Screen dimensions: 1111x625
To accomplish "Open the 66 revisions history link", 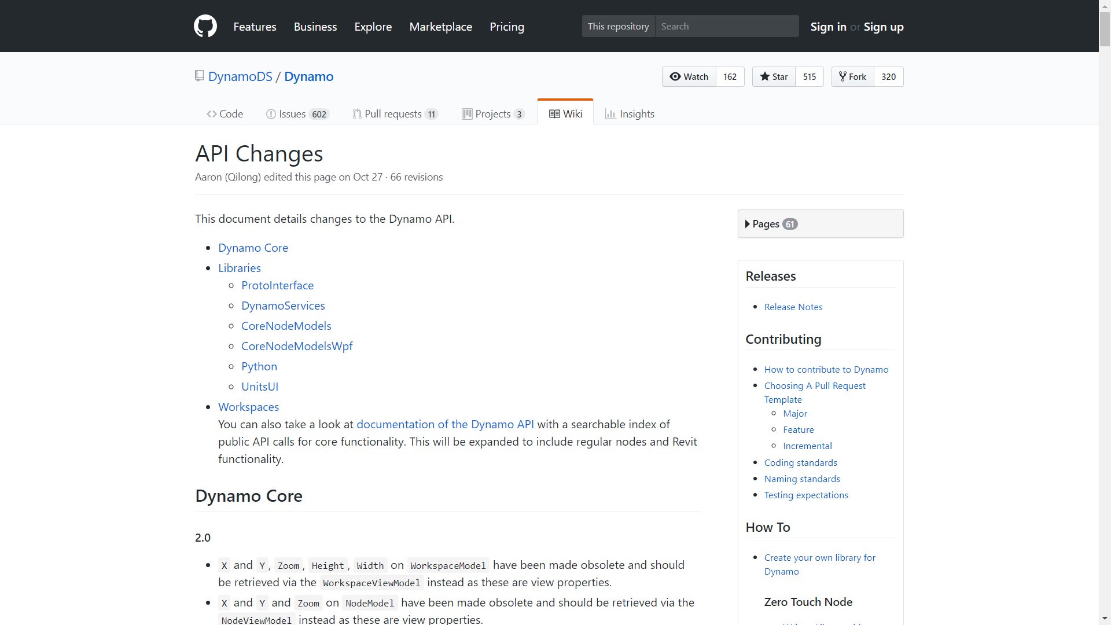I will pos(417,177).
